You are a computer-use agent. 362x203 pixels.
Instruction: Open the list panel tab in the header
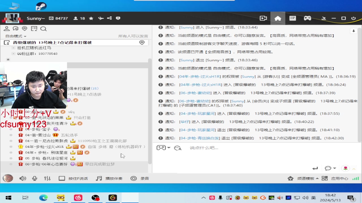point(292,18)
